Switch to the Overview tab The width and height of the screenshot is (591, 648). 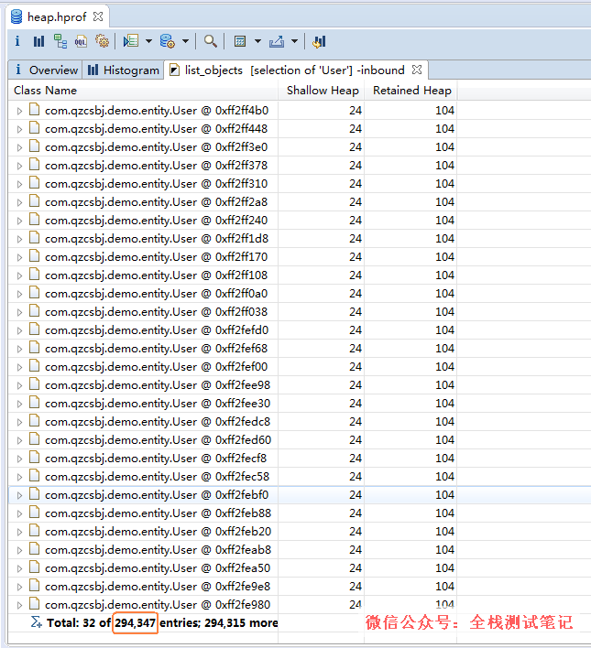pos(46,70)
